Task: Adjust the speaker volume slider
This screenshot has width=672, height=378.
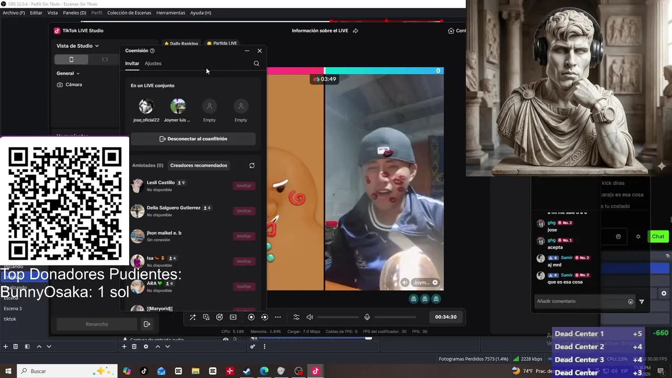Action: 337,317
